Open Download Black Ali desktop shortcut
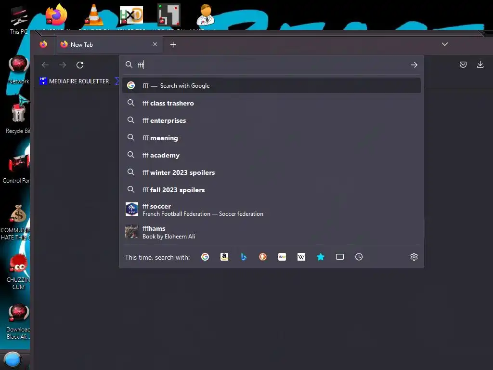Screen dimensions: 493x370 click(x=18, y=321)
